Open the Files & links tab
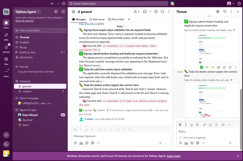 pos(116,19)
